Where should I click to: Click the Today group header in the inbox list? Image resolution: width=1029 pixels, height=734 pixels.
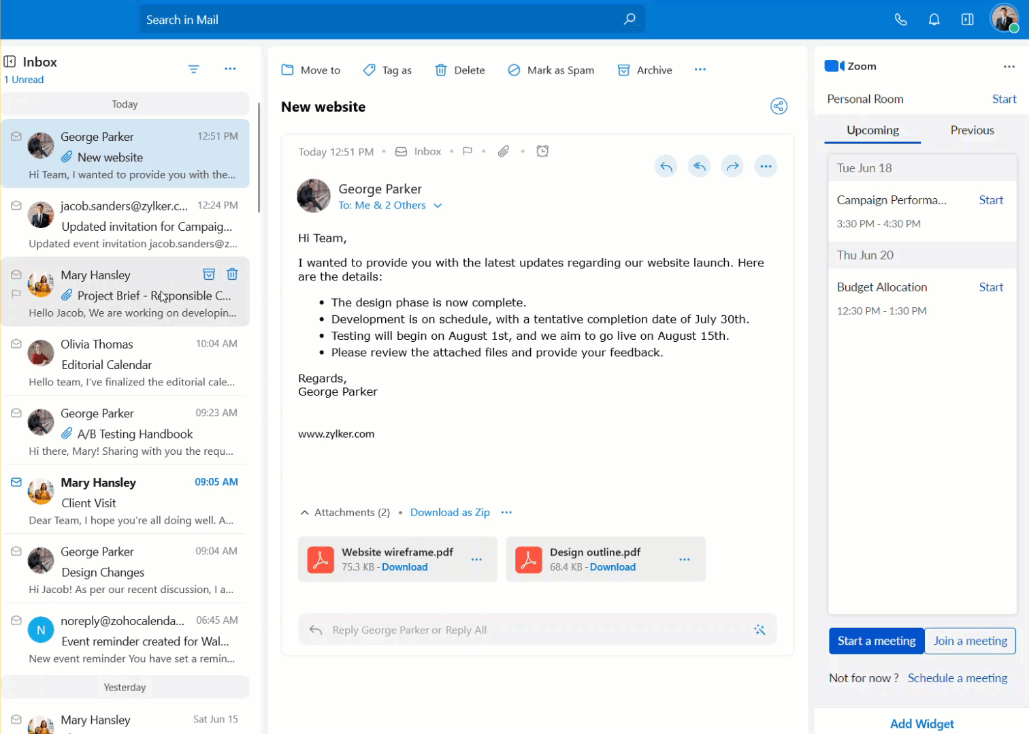[125, 104]
